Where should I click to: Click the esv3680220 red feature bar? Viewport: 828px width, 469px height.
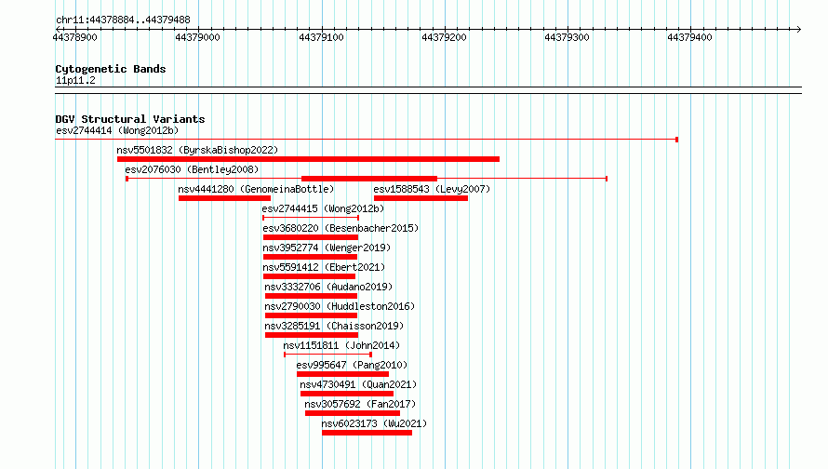point(311,237)
